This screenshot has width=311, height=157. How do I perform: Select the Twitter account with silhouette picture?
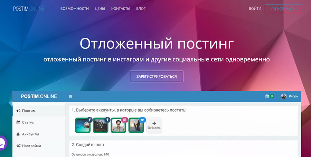tap(136, 125)
